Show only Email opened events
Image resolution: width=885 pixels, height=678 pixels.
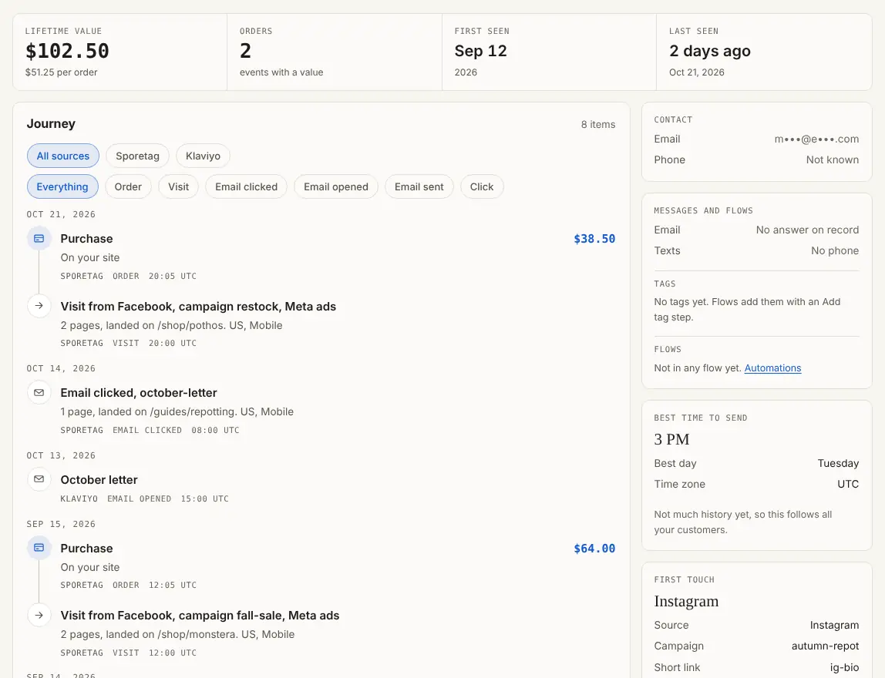click(336, 186)
